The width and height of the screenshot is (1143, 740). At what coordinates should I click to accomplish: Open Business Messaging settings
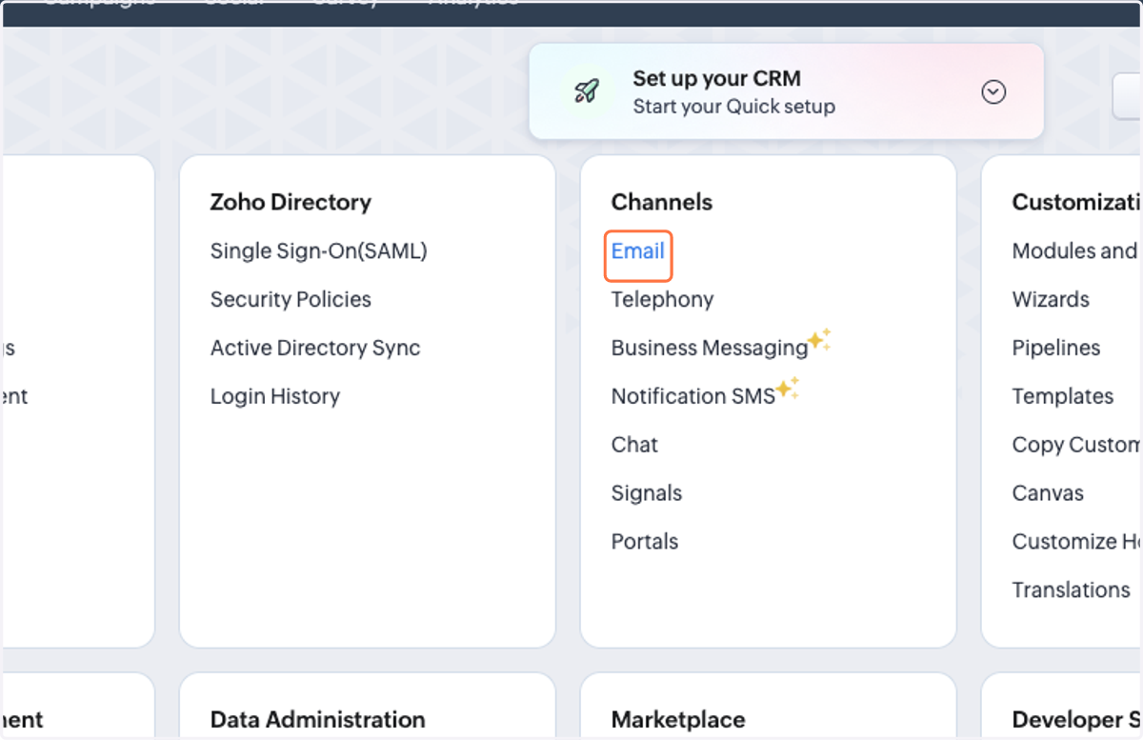[x=710, y=348]
